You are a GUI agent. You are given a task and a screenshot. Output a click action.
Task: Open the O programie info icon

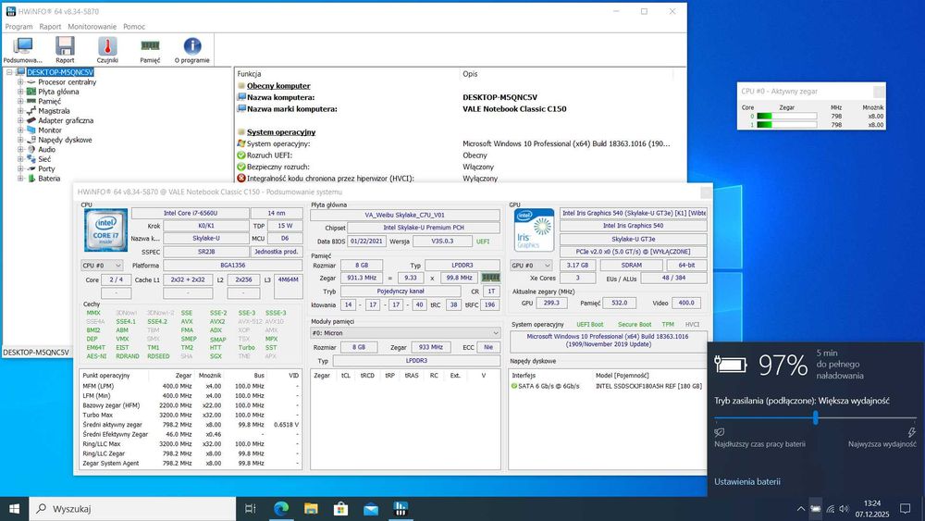click(x=192, y=50)
